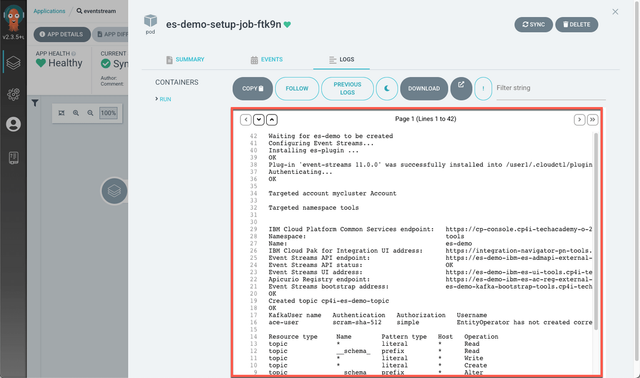The image size is (640, 378).
Task: Open Applications view in left sidebar
Action: pyautogui.click(x=13, y=63)
